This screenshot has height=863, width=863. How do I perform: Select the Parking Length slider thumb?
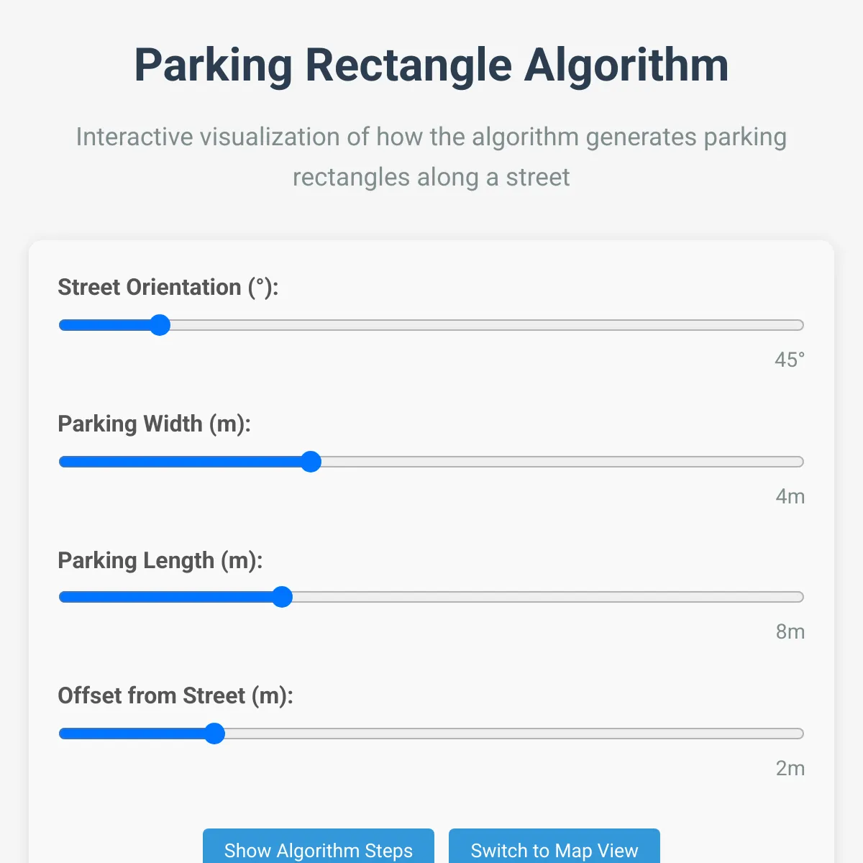coord(283,597)
